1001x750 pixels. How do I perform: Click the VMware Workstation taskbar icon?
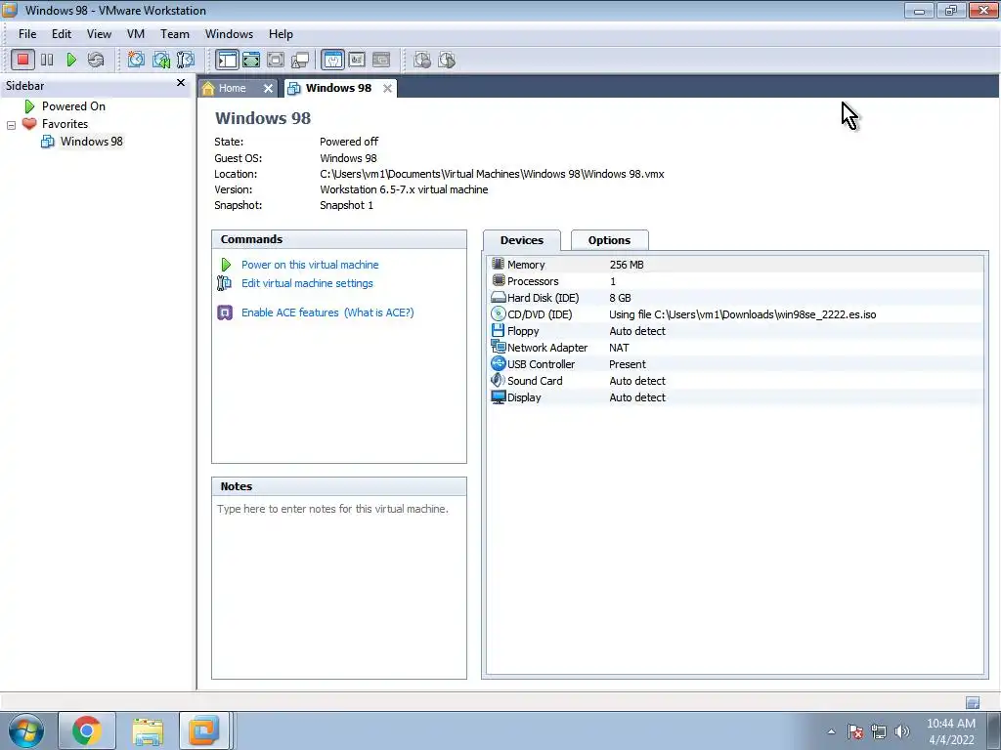point(203,730)
